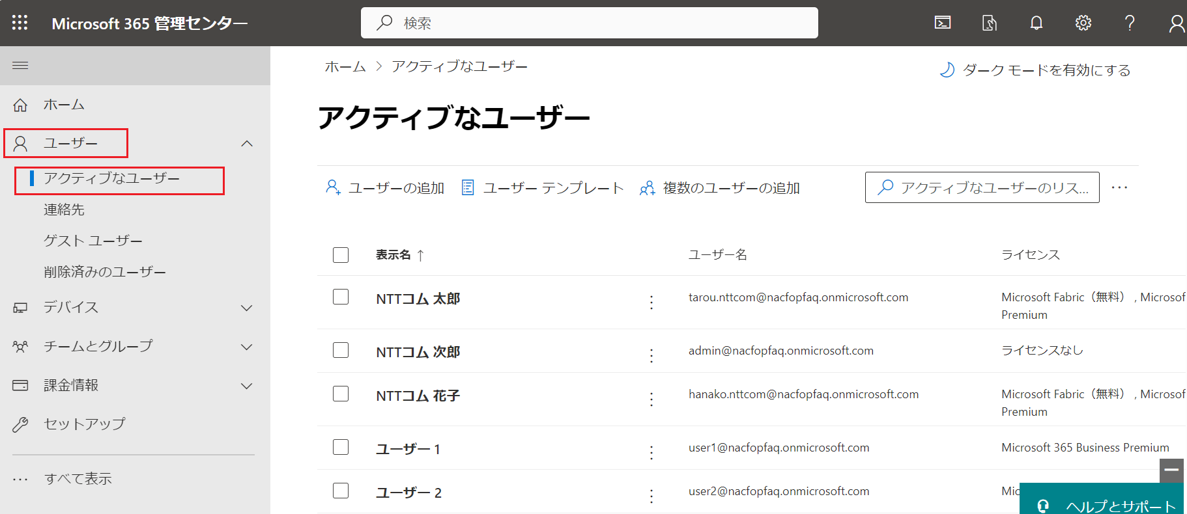Click the add multiple users icon

pos(647,188)
